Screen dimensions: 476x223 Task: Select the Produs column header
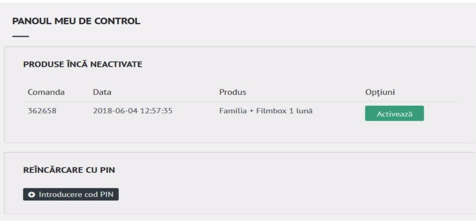pos(233,93)
